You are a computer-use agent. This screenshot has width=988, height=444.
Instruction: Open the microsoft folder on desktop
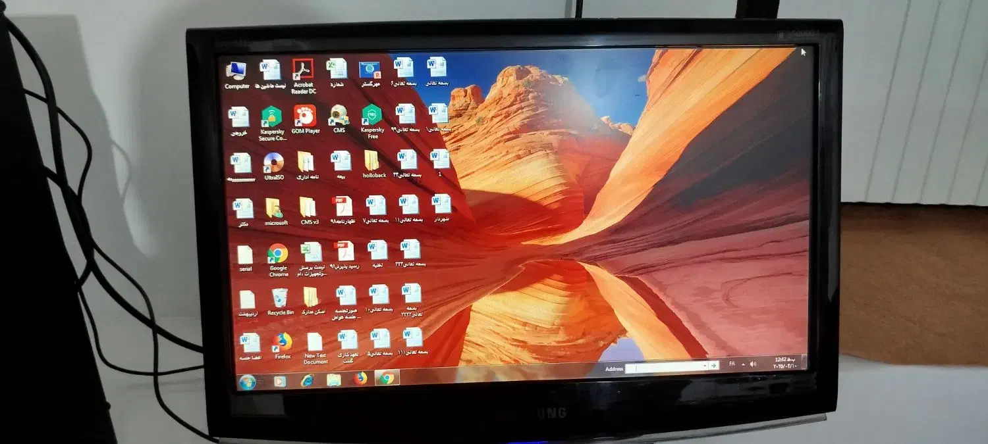pyautogui.click(x=275, y=212)
